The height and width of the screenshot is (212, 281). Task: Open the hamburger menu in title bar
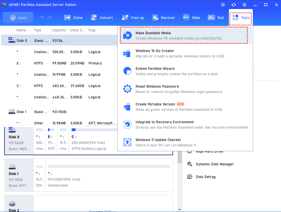244,5
